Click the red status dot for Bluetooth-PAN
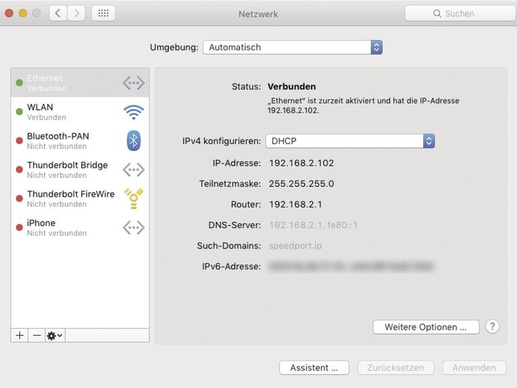 (19, 140)
